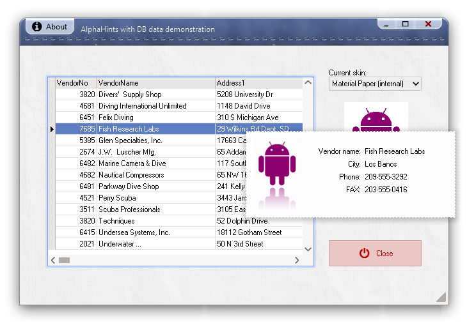This screenshot has height=327, width=467.
Task: Click the 18112 Gotham Street address cell
Action: 259,232
